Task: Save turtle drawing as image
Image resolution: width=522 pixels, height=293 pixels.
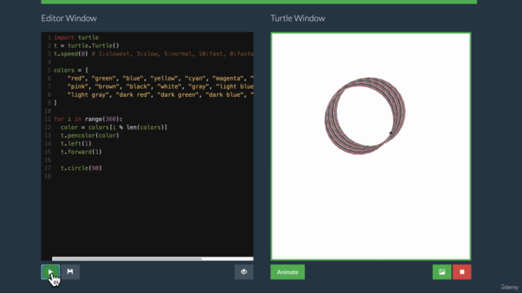Action: point(442,272)
